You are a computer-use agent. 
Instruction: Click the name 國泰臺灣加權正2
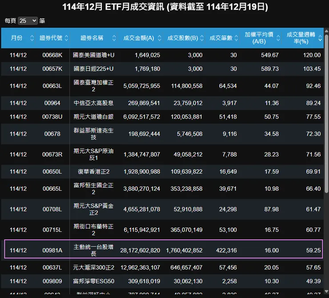(x=93, y=86)
